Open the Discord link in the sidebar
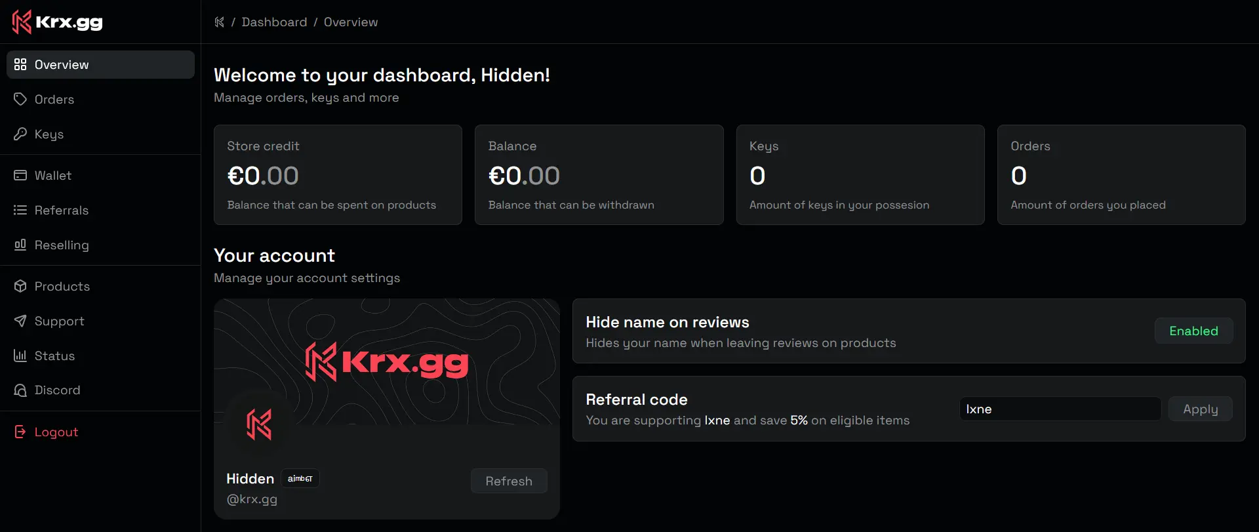 click(57, 390)
